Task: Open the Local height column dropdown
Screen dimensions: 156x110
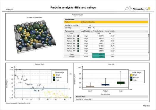Action: [x=115, y=31]
